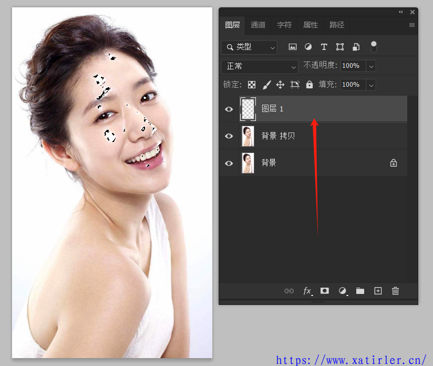Screen dimensions: 433x366
Task: Expand the 填充 slider arrow
Action: [x=371, y=85]
